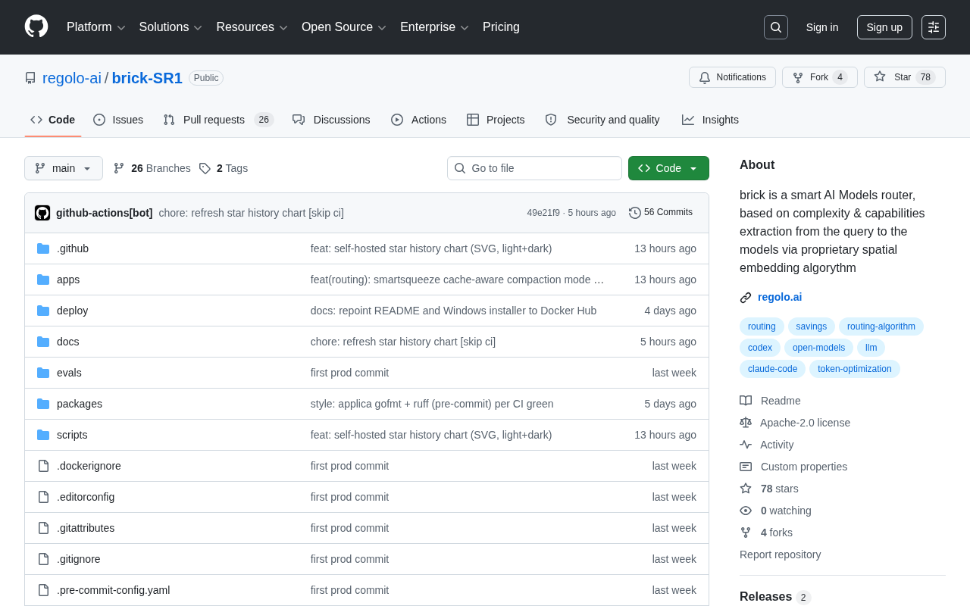Click the evals folder icon
The width and height of the screenshot is (970, 606).
click(43, 373)
